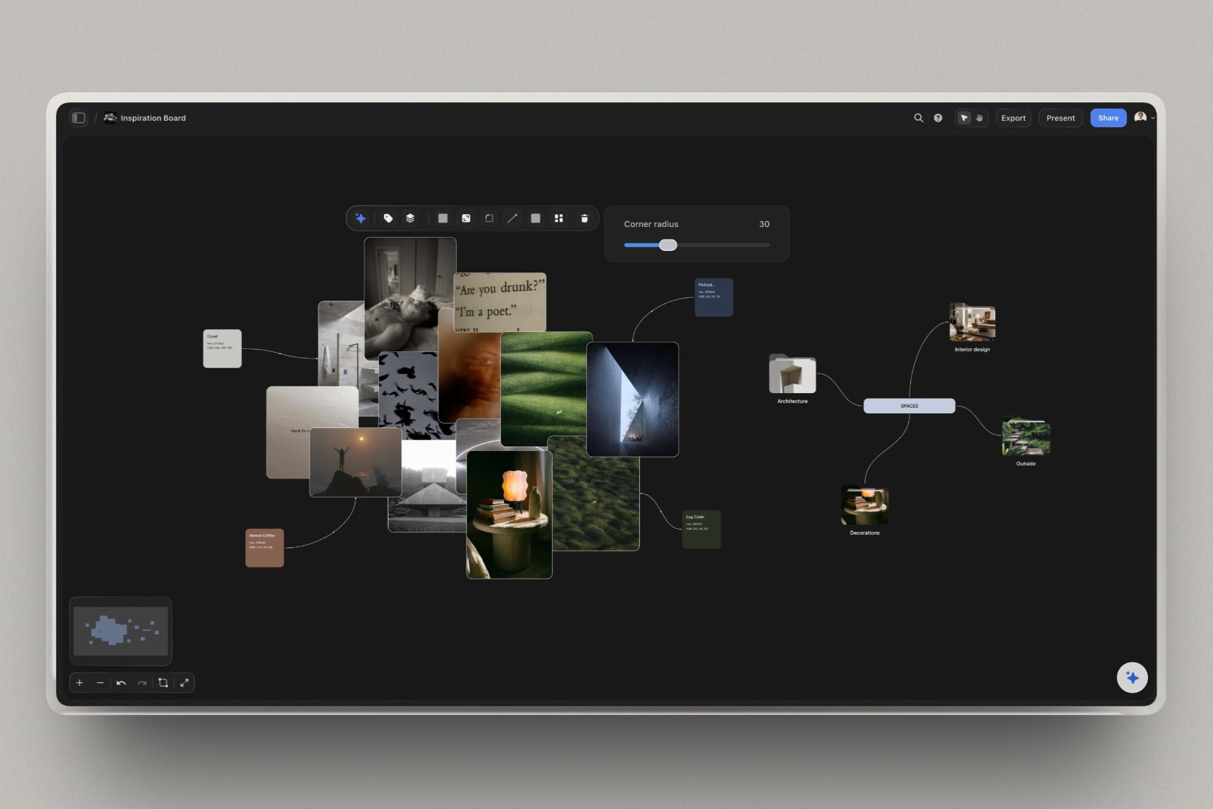This screenshot has width=1213, height=809.
Task: Toggle the sidebar panel icon
Action: pyautogui.click(x=78, y=118)
